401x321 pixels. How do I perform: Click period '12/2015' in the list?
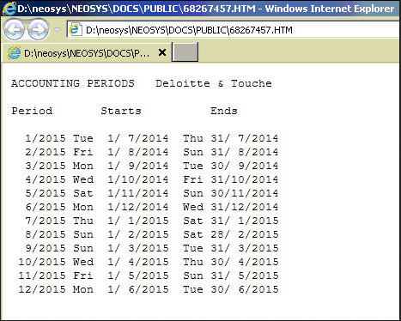point(42,289)
